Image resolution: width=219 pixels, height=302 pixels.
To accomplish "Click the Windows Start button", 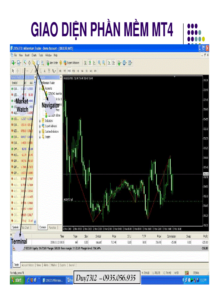I will pyautogui.click(x=17, y=280).
